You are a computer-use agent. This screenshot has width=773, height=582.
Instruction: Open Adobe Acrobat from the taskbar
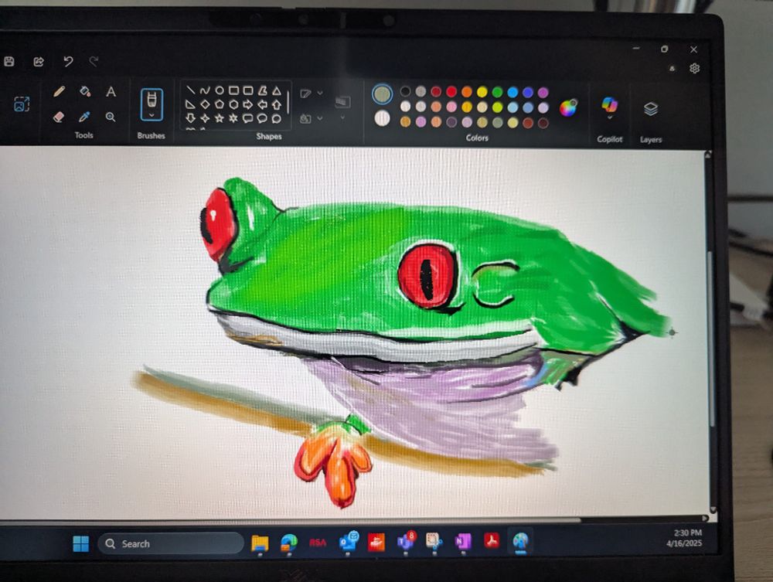(x=492, y=540)
